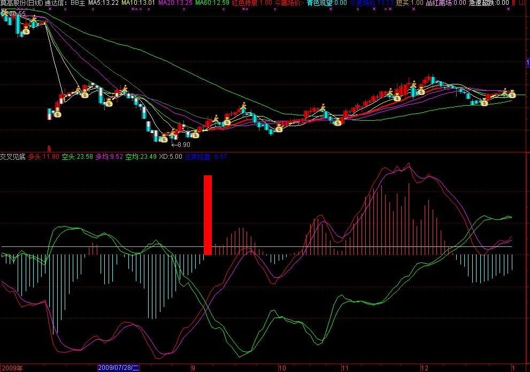The width and height of the screenshot is (530, 372).
Task: Click the XD:5.00 value
Action: (x=171, y=157)
